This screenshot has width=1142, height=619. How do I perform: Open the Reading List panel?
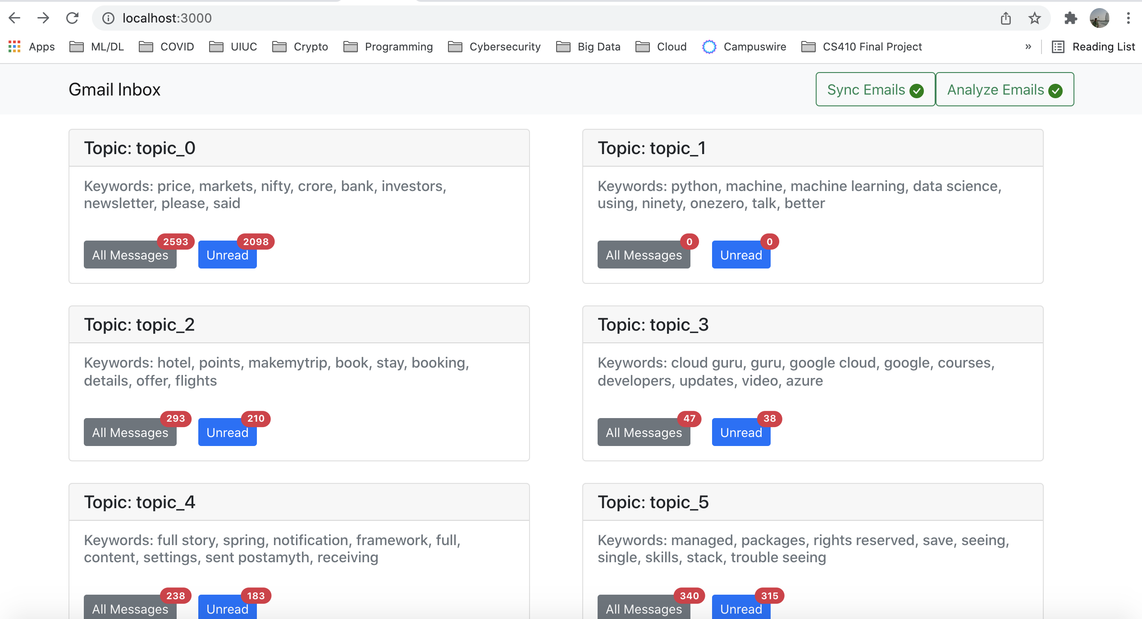1093,46
